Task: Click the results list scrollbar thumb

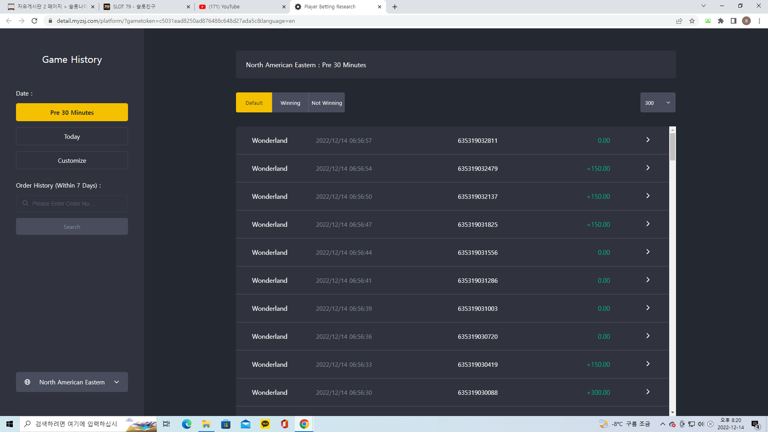Action: [672, 147]
